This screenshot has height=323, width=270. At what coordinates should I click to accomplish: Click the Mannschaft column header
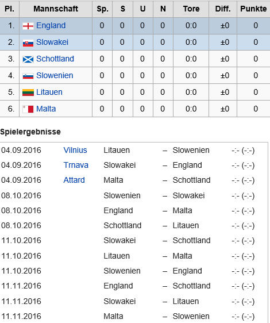tap(56, 9)
